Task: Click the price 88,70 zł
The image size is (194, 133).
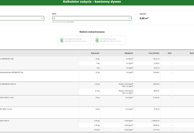Action: [156, 91]
